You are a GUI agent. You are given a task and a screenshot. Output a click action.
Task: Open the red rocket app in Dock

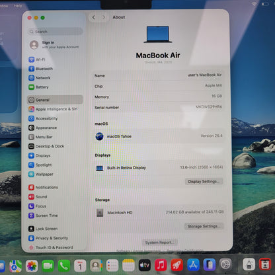177,265
